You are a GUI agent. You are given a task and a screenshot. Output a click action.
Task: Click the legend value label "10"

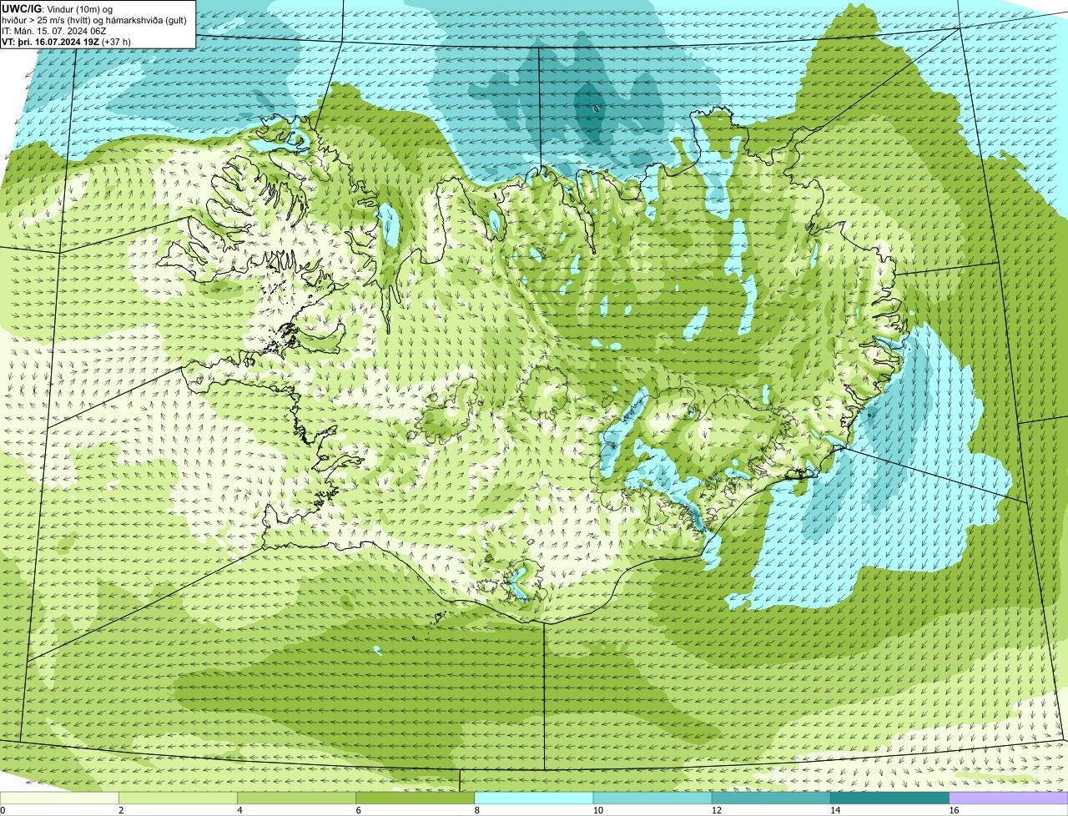(x=597, y=810)
